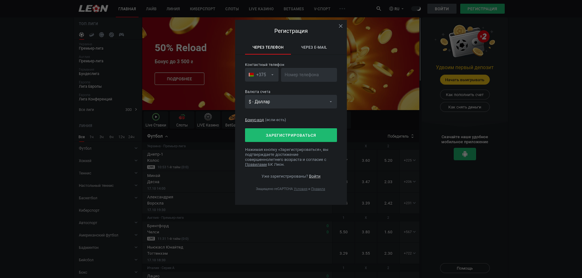
Task: Switch to the ЧЕРЕЗ E-MAIL tab
Action: [314, 47]
